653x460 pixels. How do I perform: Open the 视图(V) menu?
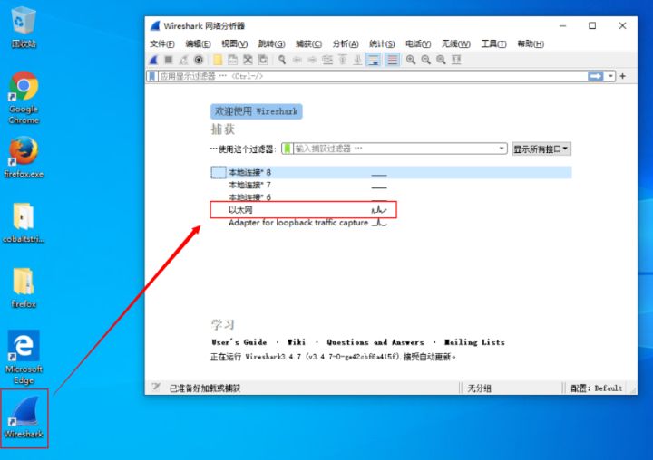(235, 43)
